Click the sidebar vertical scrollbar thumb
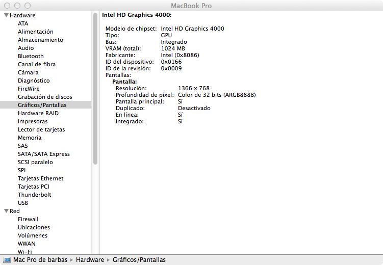 pos(95,89)
